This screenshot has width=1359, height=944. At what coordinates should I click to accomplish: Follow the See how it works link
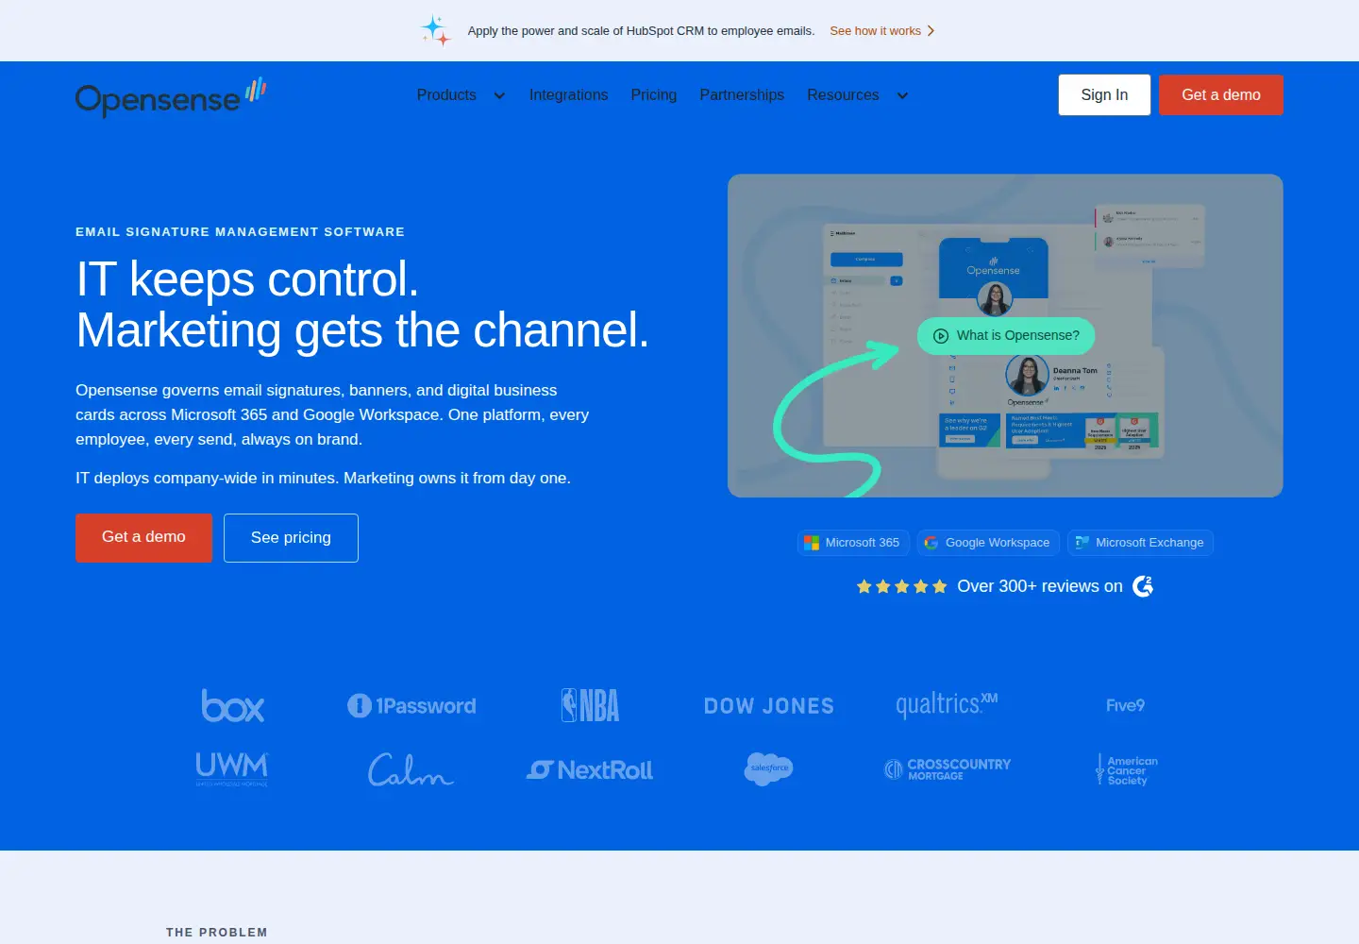pyautogui.click(x=882, y=31)
